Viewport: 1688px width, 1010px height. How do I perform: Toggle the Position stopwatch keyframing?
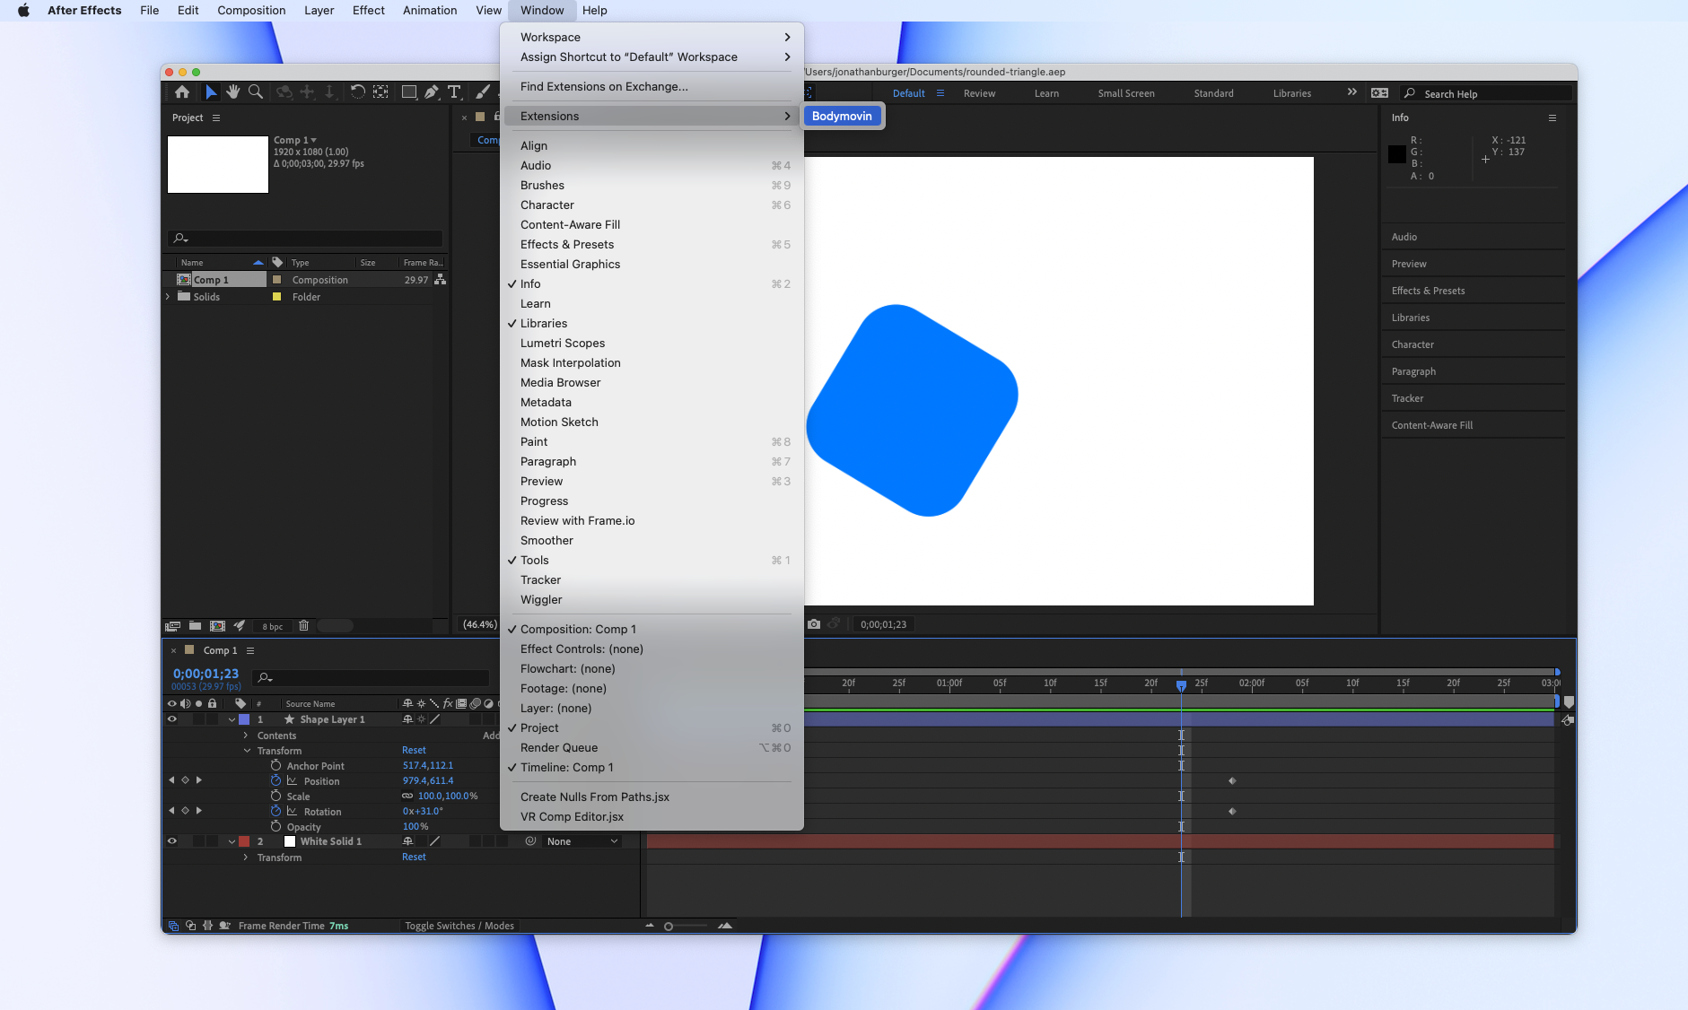pos(276,781)
